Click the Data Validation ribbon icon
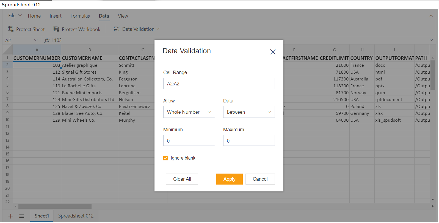Image resolution: width=439 pixels, height=223 pixels. point(117,29)
